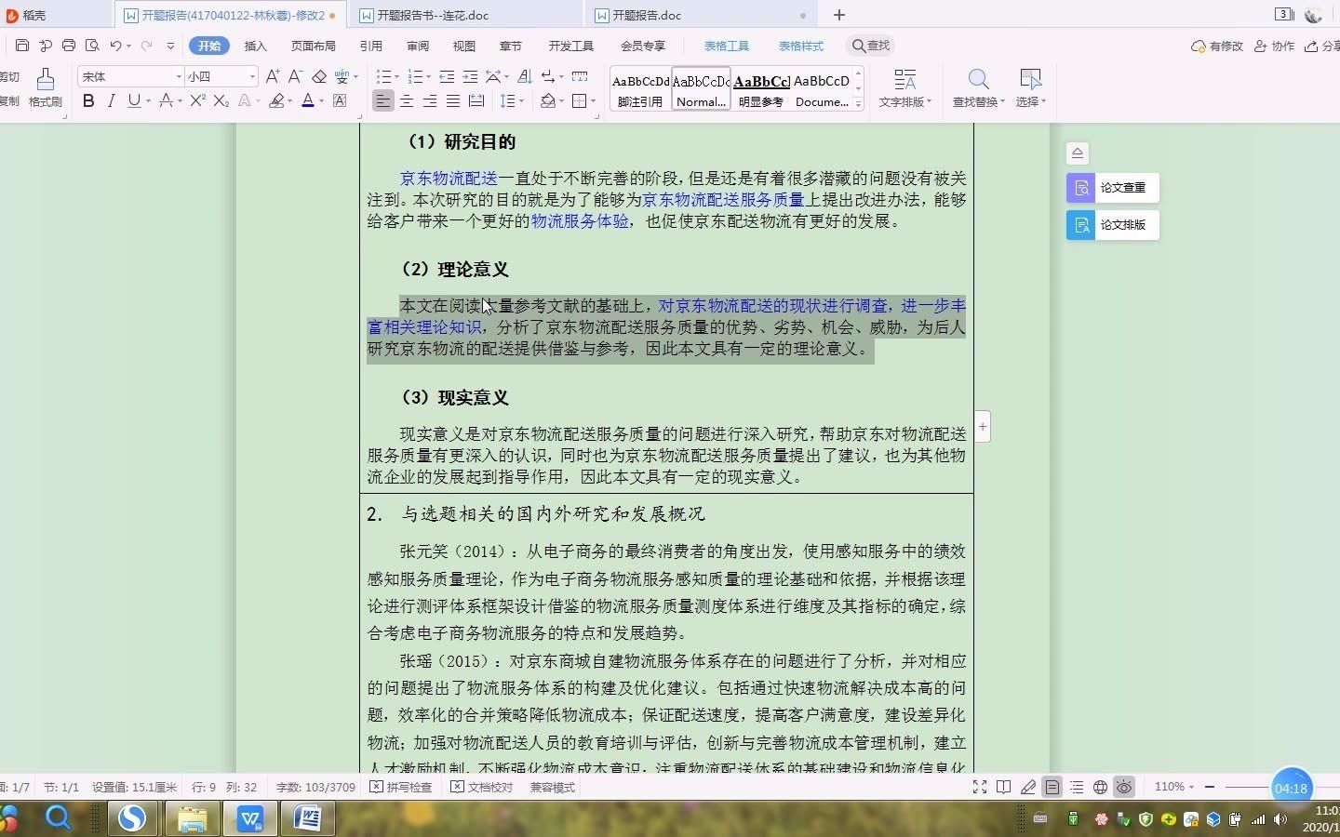This screenshot has width=1340, height=837.
Task: Apply subscript formatting
Action: click(x=221, y=100)
